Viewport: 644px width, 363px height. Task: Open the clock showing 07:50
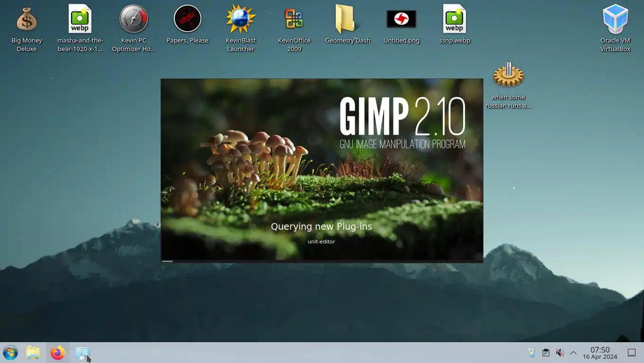tap(600, 353)
